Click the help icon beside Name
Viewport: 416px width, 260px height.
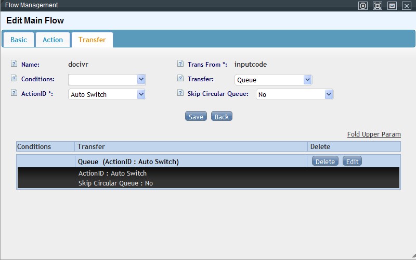pos(14,64)
